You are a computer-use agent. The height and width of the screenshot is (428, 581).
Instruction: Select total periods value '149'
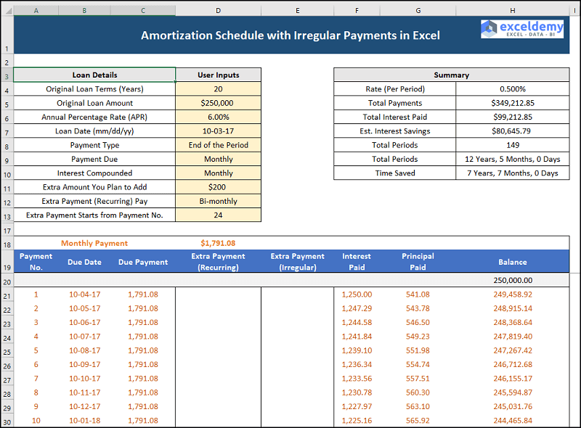(513, 145)
